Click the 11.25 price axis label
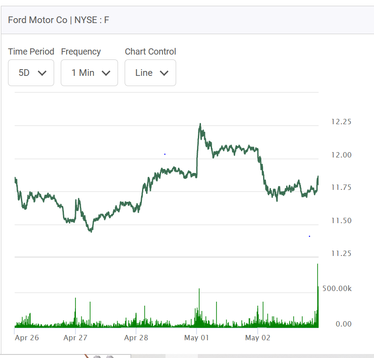Screen dimensions: 374x358 (341, 253)
